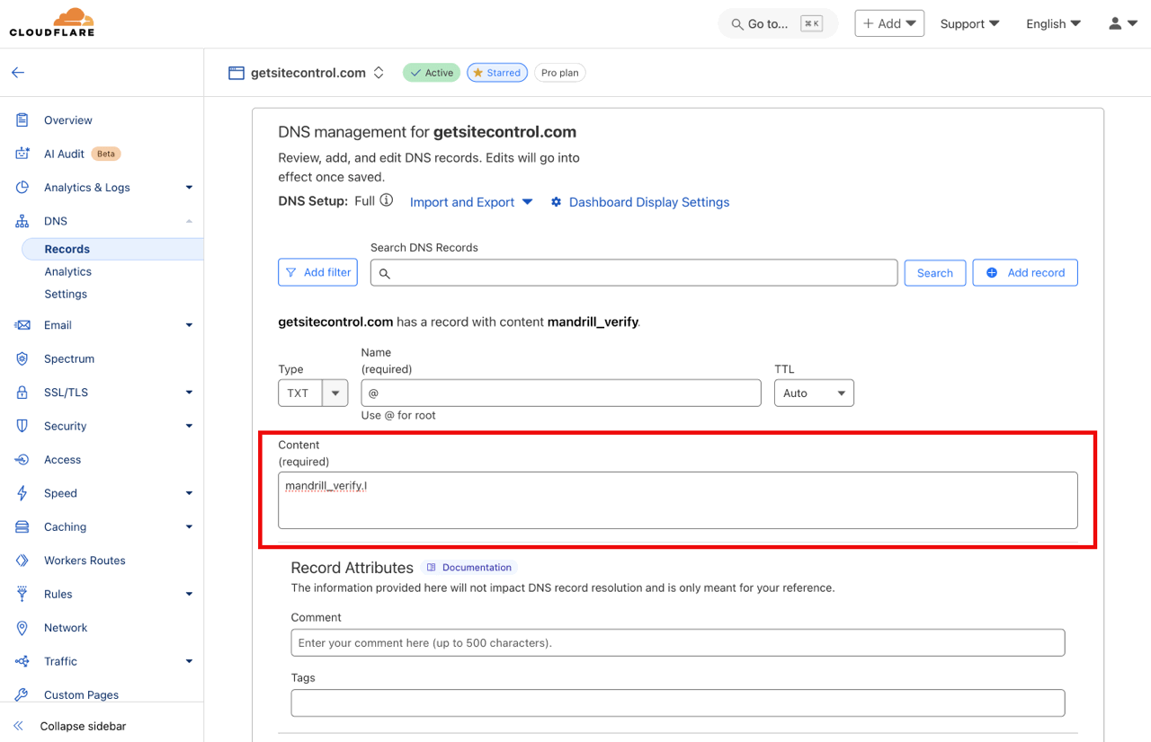The width and height of the screenshot is (1151, 742).
Task: Click the back arrow above the sidebar
Action: coord(18,72)
